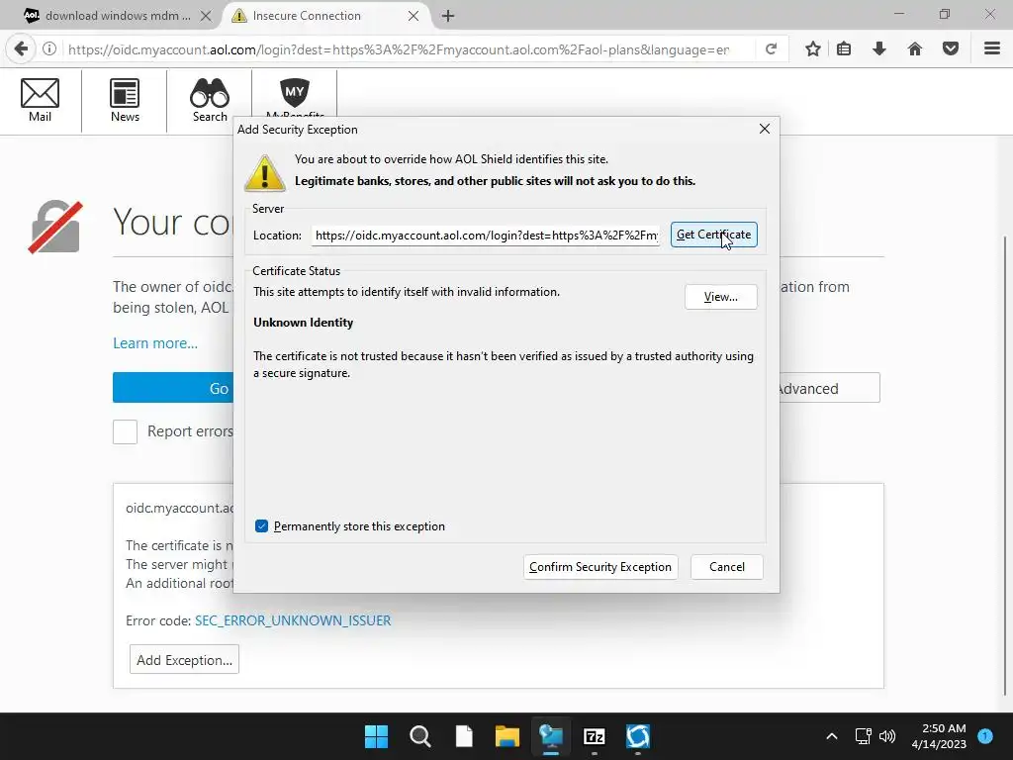Image resolution: width=1013 pixels, height=760 pixels.
Task: Edit the server Location field
Action: 485,236
